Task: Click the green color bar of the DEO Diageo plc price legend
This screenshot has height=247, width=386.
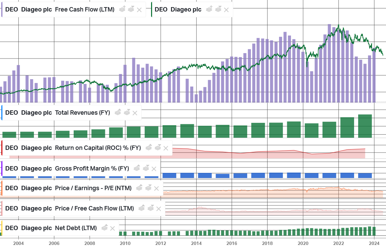Action: pyautogui.click(x=152, y=9)
